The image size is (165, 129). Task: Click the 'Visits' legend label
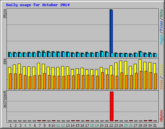point(161,70)
